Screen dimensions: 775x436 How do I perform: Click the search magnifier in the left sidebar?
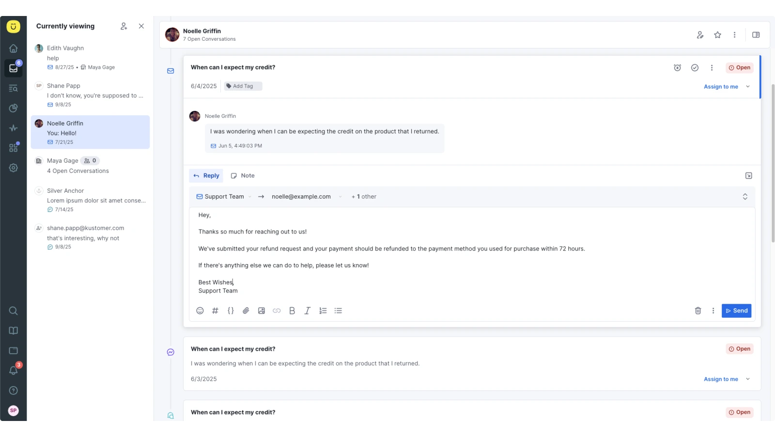(x=14, y=311)
